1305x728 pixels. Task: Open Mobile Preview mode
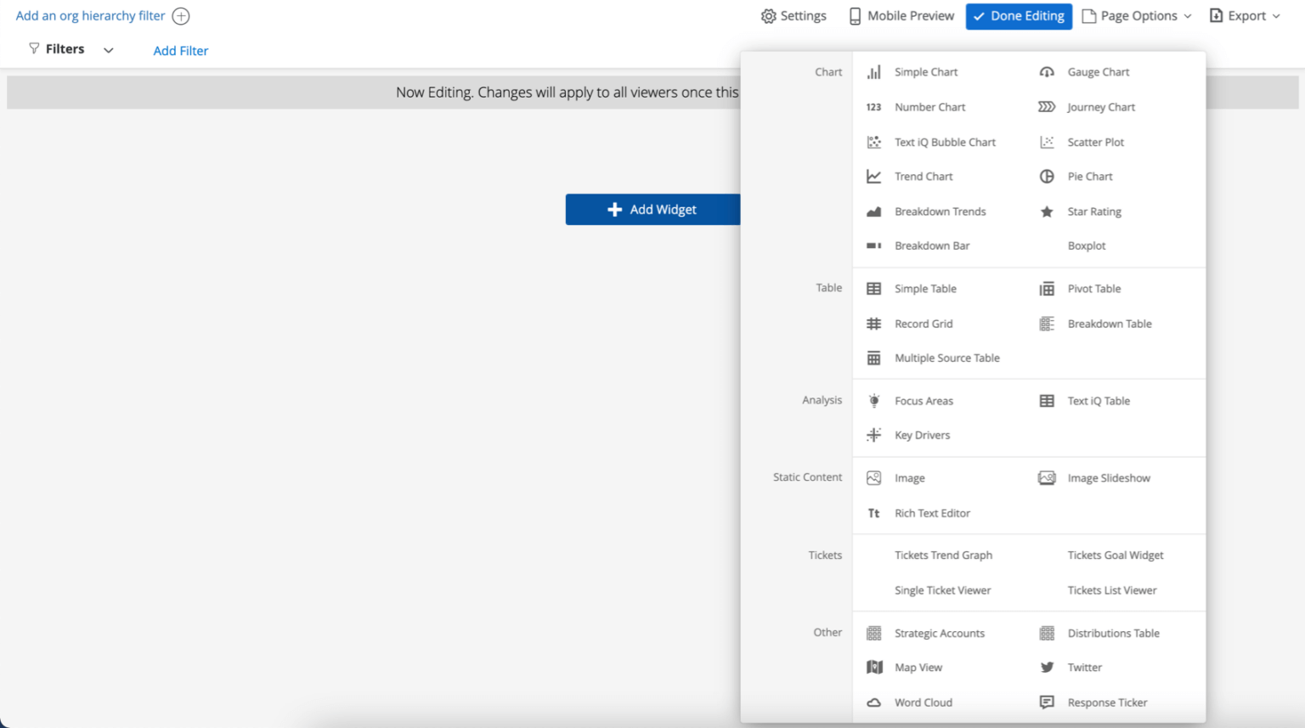[x=901, y=15]
